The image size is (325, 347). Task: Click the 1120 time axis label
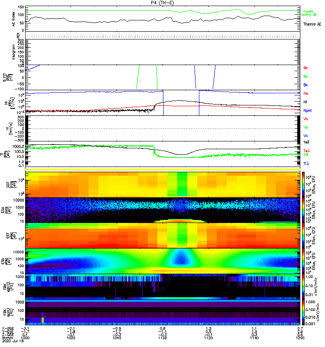(x=208, y=338)
